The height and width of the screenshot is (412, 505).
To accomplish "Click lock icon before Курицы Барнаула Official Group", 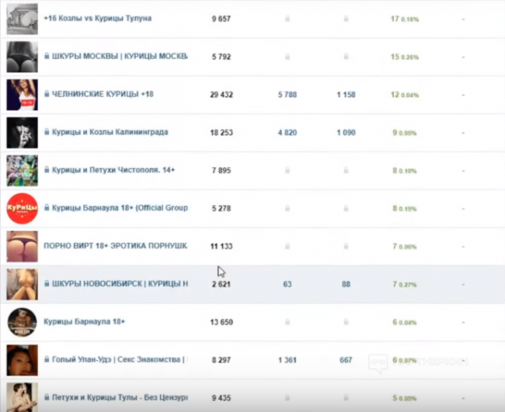I will click(47, 208).
